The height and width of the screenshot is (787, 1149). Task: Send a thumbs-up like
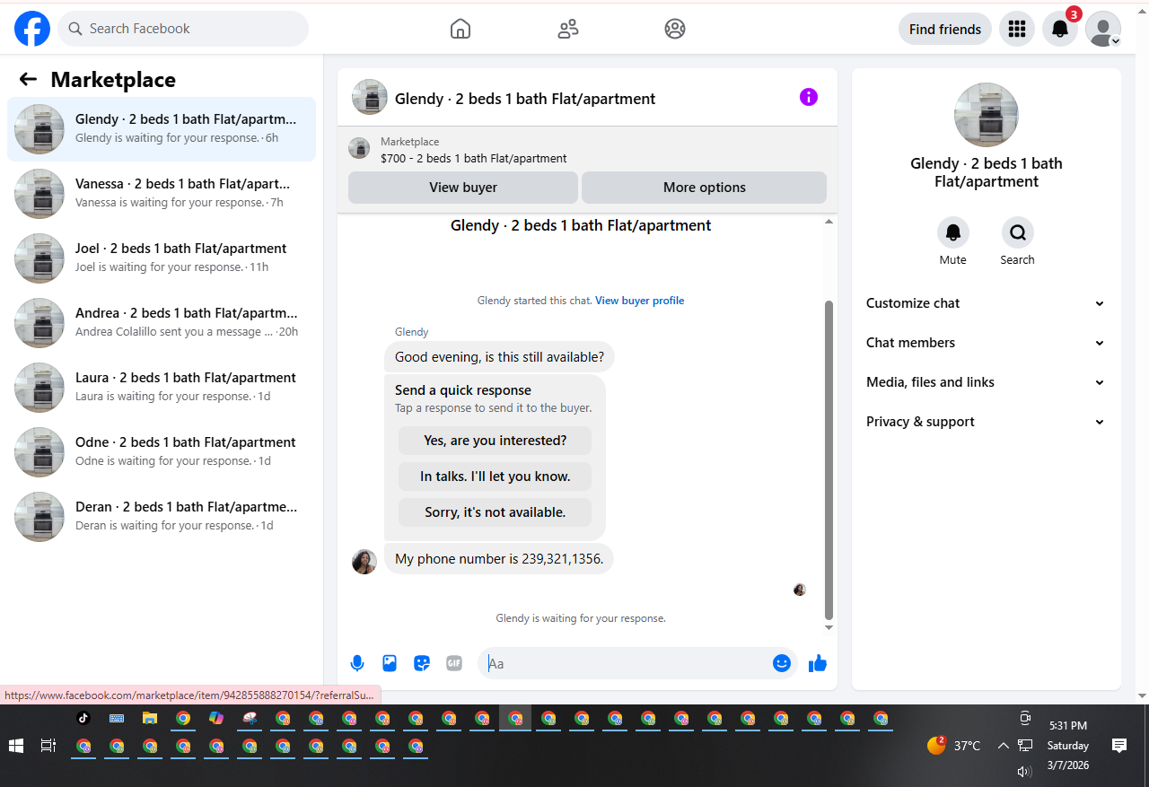point(817,663)
